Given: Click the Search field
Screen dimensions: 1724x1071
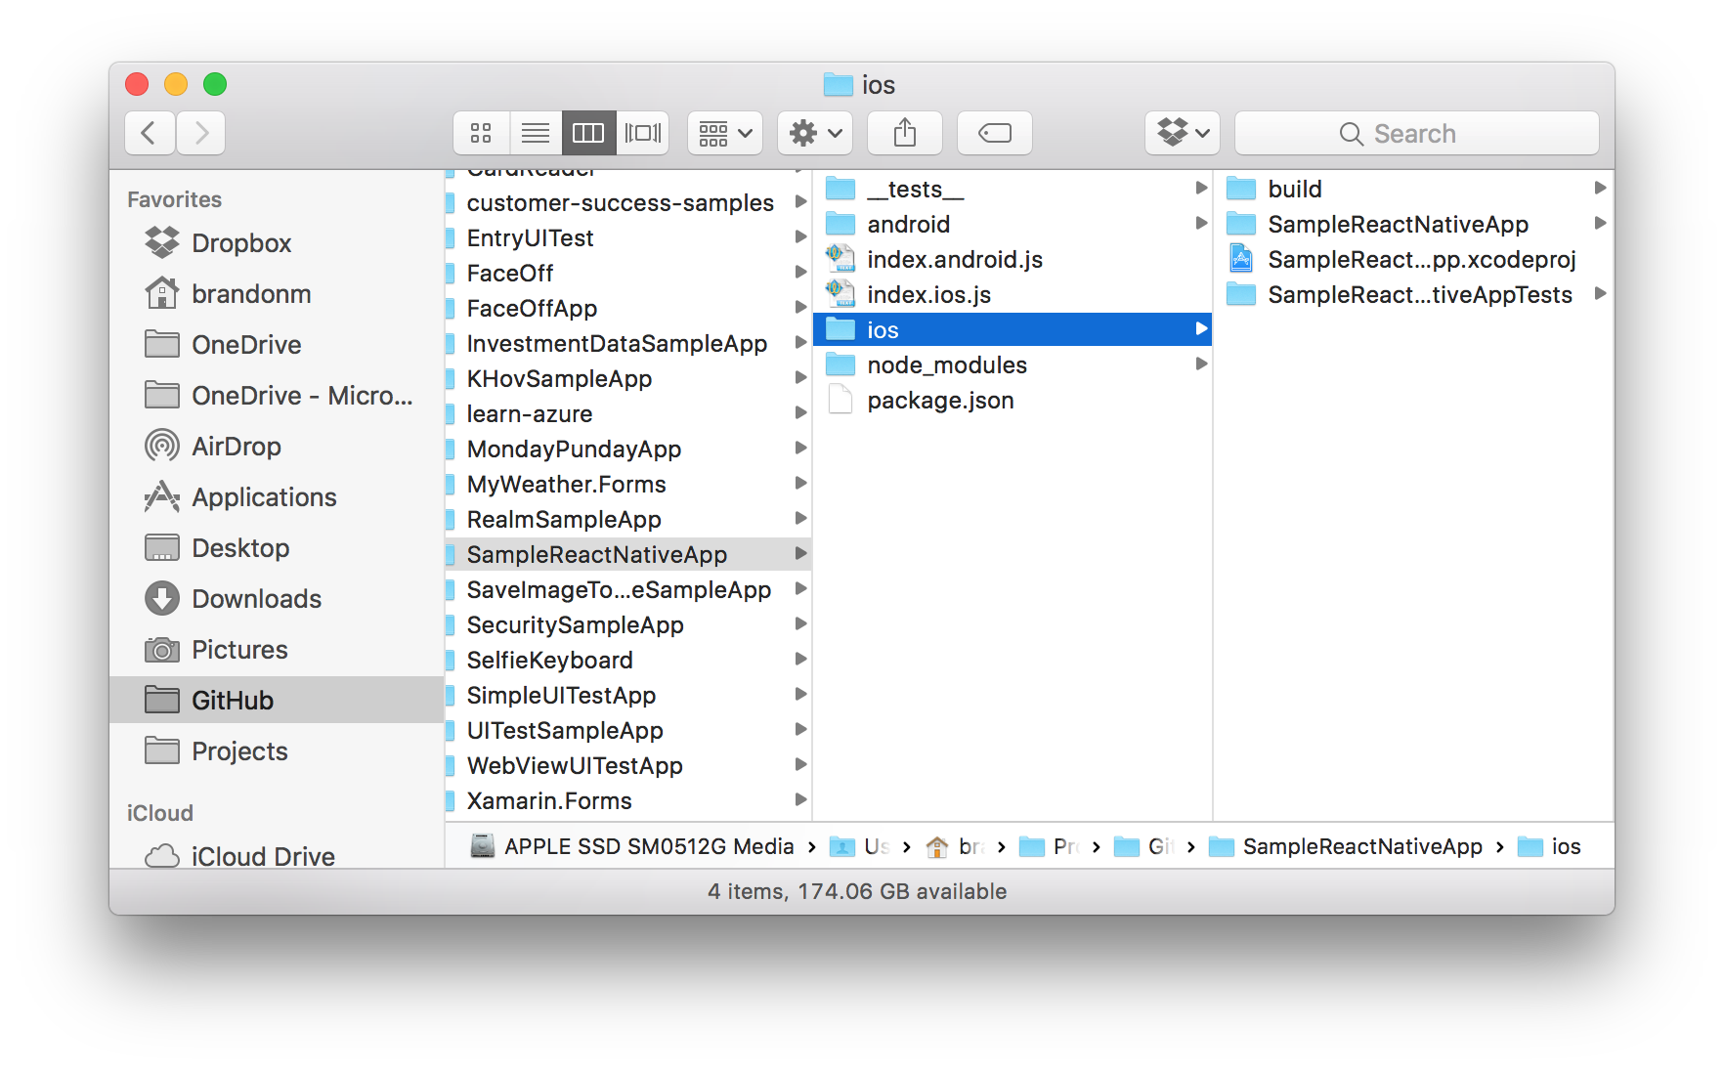Looking at the screenshot, I should pyautogui.click(x=1417, y=133).
